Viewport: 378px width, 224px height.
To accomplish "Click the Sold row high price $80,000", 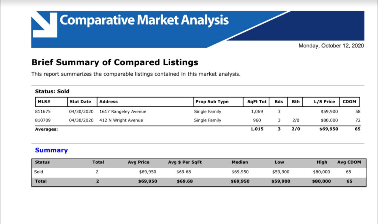I will click(321, 172).
